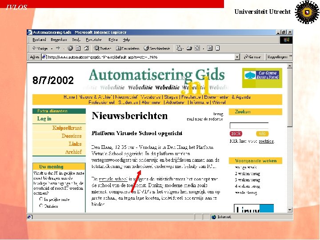The width and height of the screenshot is (320, 240).
Task: Click the 'zoektips' link
Action: click(x=266, y=141)
